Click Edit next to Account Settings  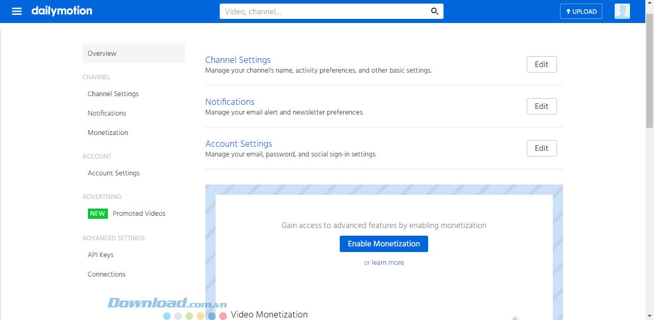(541, 148)
